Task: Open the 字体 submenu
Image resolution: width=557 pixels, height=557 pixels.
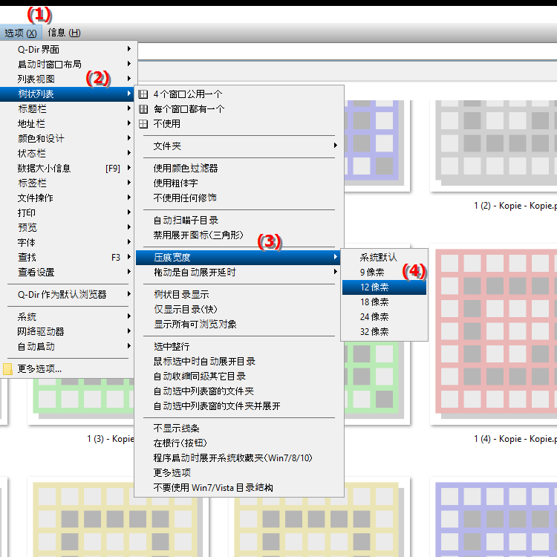Action: 67,243
